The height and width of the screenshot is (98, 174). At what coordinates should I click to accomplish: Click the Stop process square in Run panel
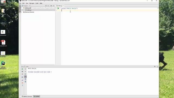pyautogui.click(x=22, y=72)
